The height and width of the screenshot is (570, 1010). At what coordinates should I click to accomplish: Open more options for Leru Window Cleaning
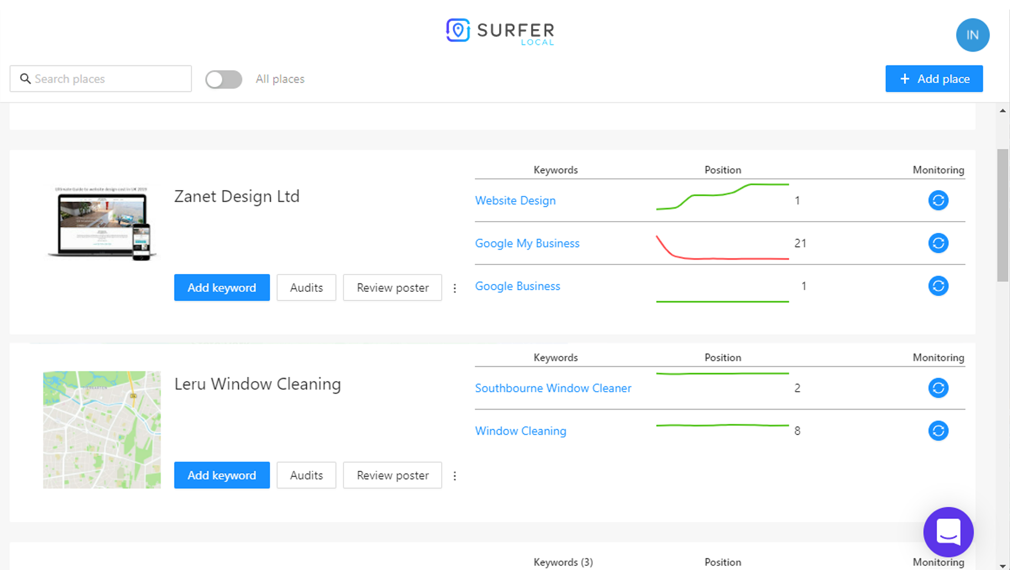pos(455,476)
